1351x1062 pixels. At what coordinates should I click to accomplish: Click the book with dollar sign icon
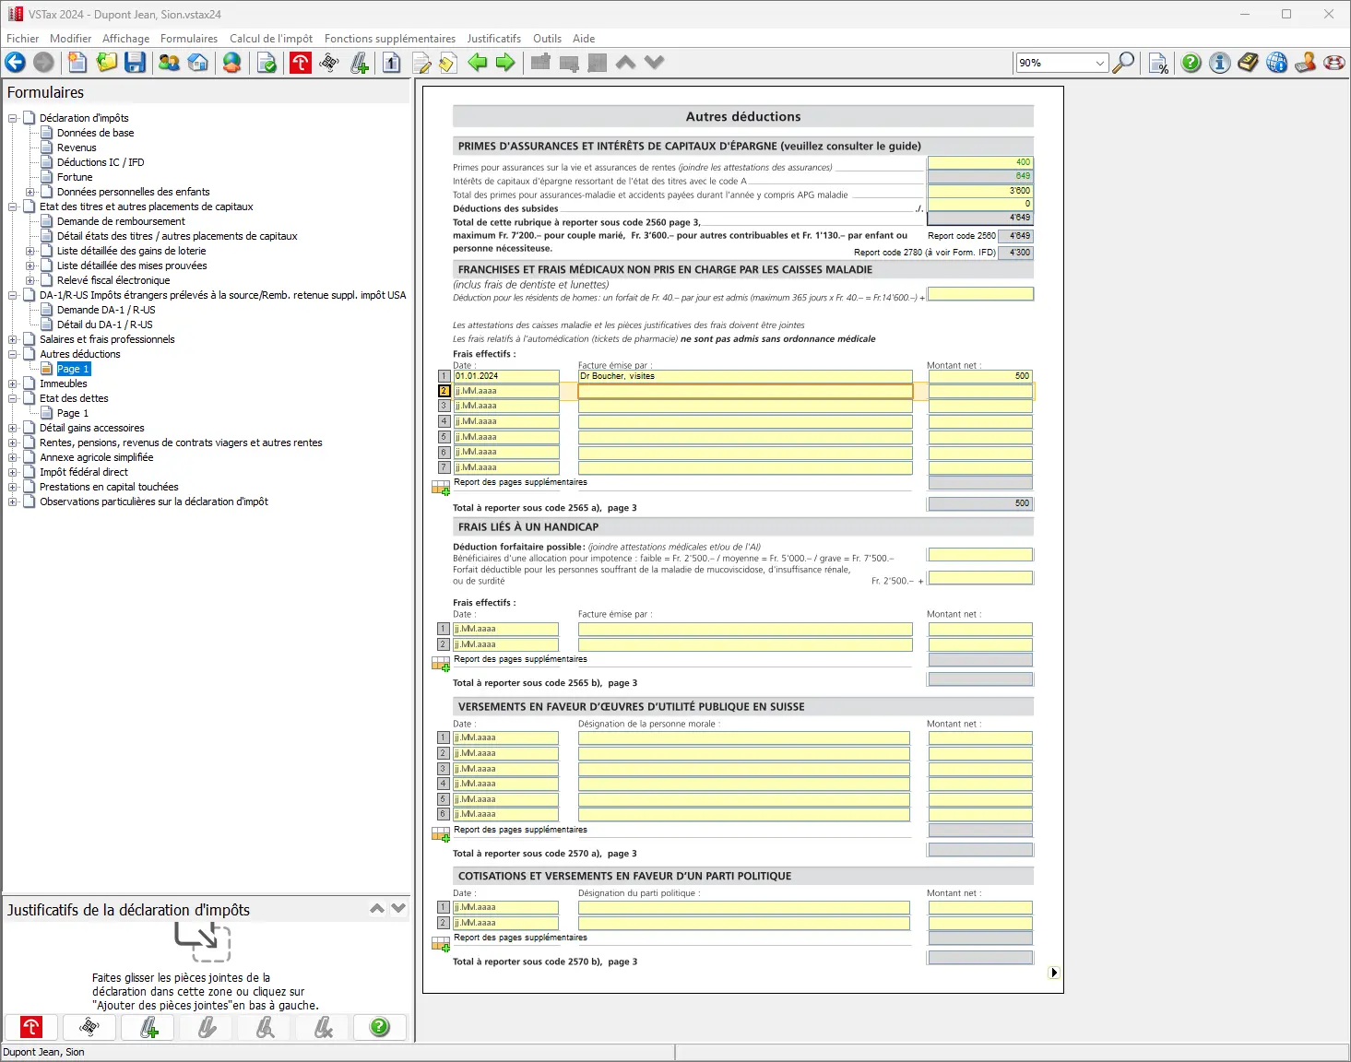1248,63
